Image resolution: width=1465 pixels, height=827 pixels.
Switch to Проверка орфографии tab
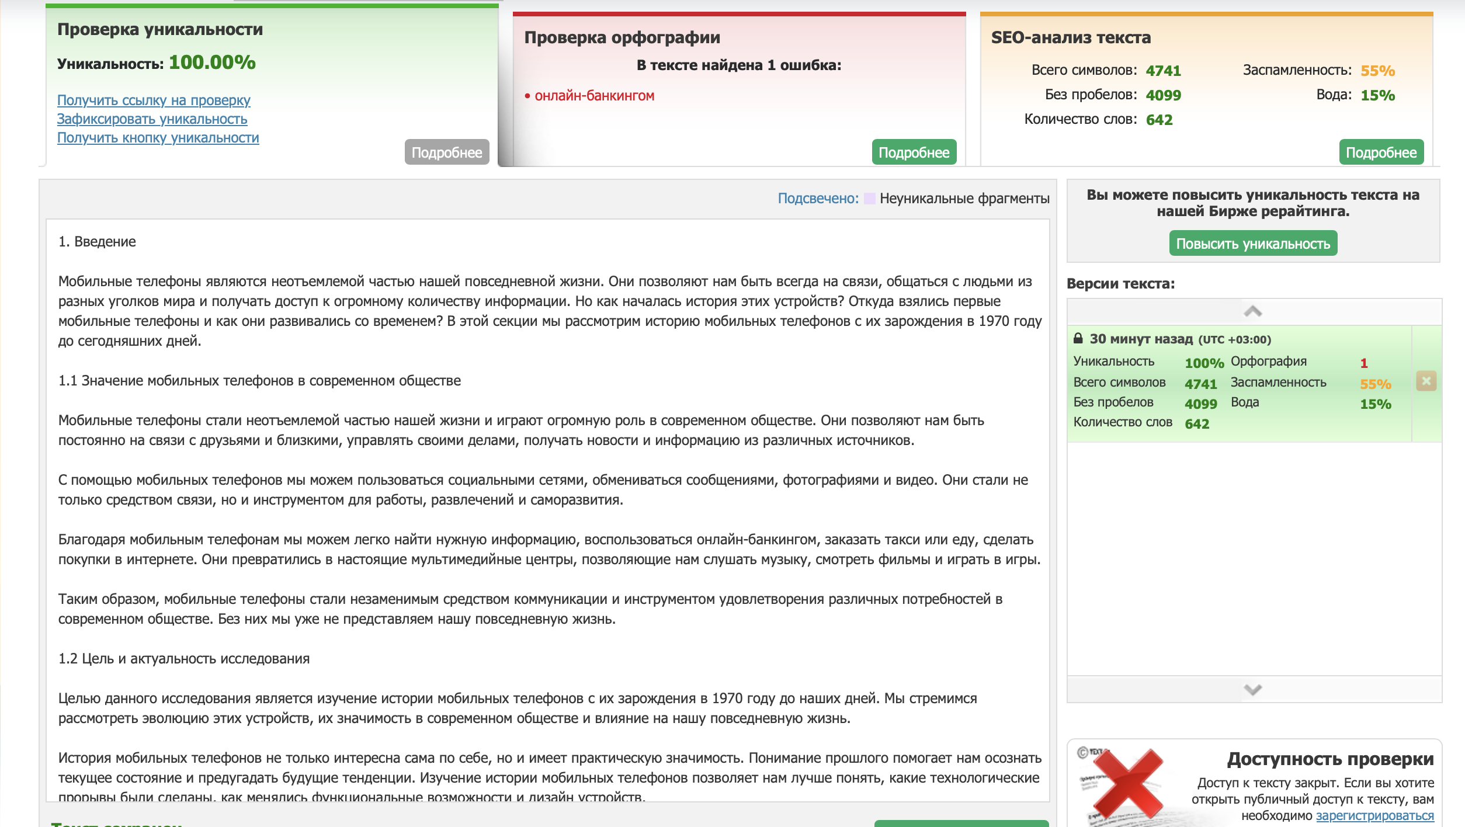point(622,37)
